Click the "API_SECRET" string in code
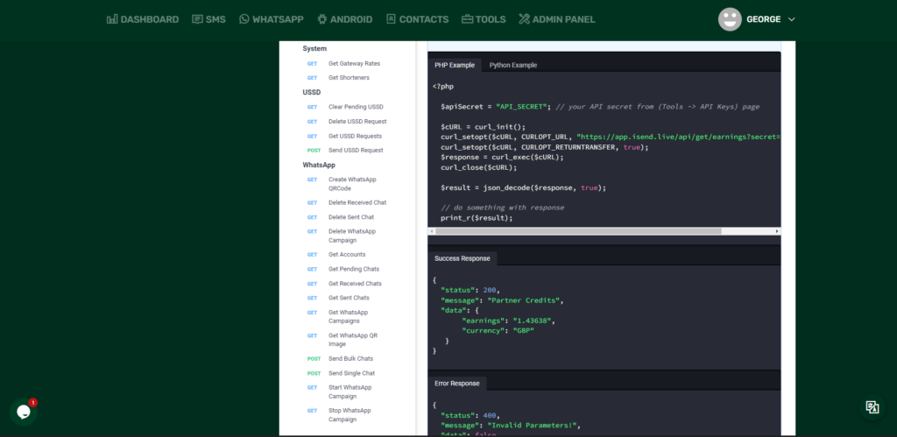The image size is (897, 437). click(x=523, y=107)
